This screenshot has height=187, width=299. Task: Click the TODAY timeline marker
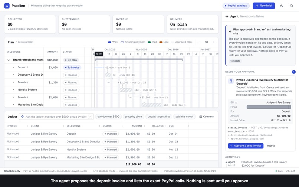tap(99, 54)
